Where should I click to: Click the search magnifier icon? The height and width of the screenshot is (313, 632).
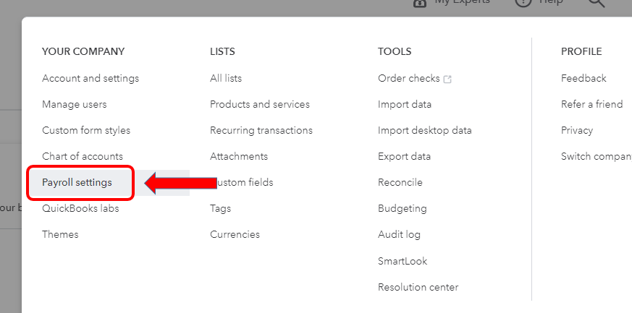[x=596, y=3]
